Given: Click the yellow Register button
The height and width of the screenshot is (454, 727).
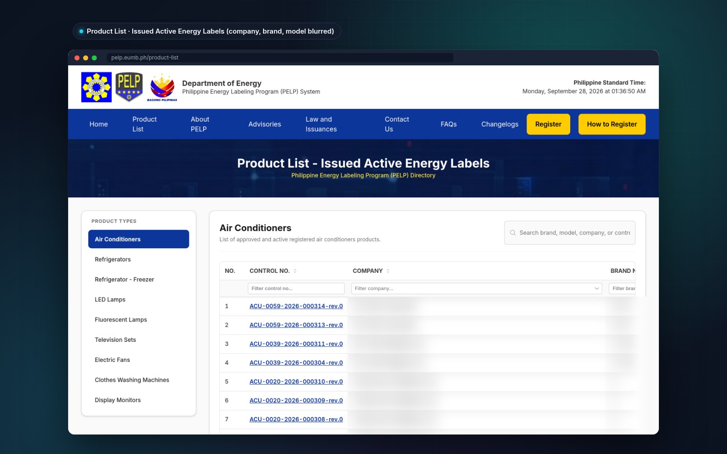Looking at the screenshot, I should (548, 124).
